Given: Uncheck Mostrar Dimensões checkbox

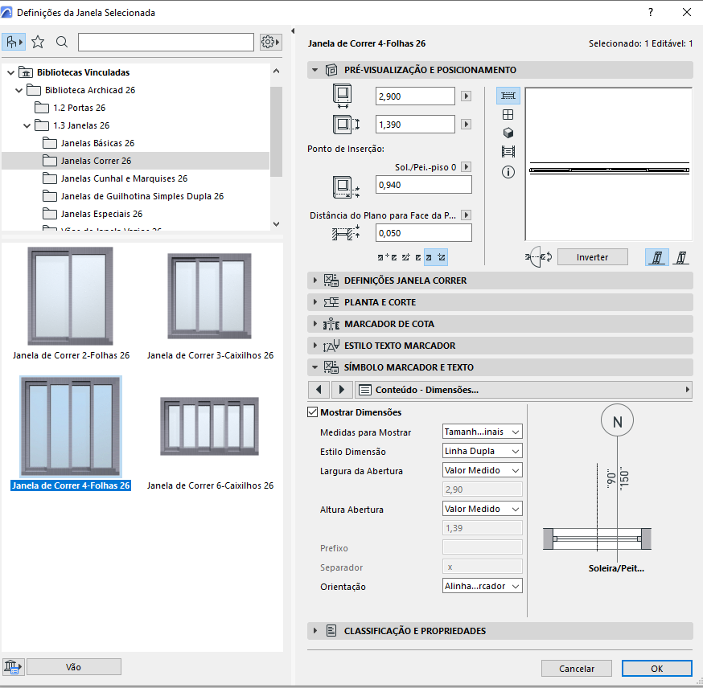Looking at the screenshot, I should [x=313, y=412].
